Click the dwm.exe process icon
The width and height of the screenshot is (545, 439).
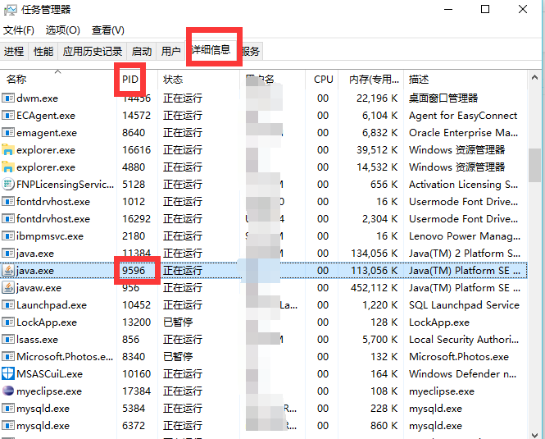(8, 98)
